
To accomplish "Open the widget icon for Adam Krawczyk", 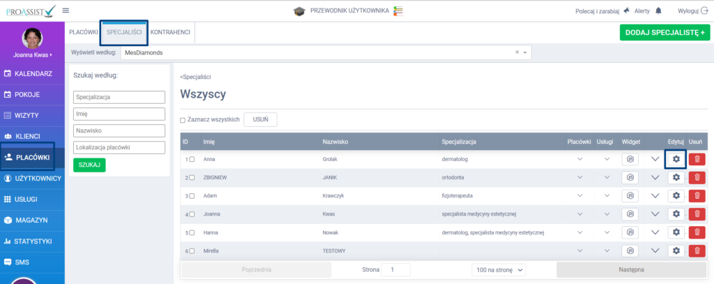I will 630,195.
